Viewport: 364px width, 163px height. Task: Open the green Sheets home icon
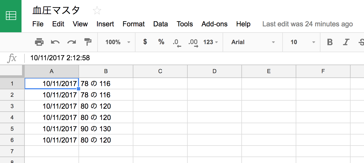11,16
